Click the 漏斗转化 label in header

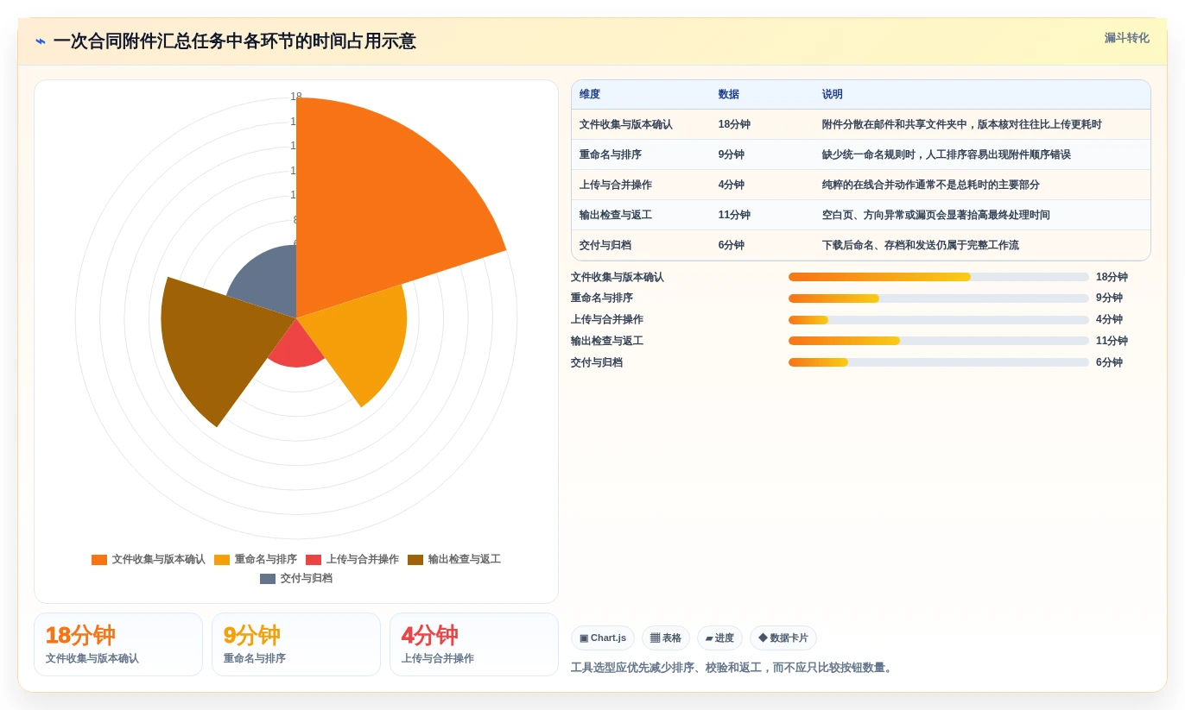(1126, 38)
